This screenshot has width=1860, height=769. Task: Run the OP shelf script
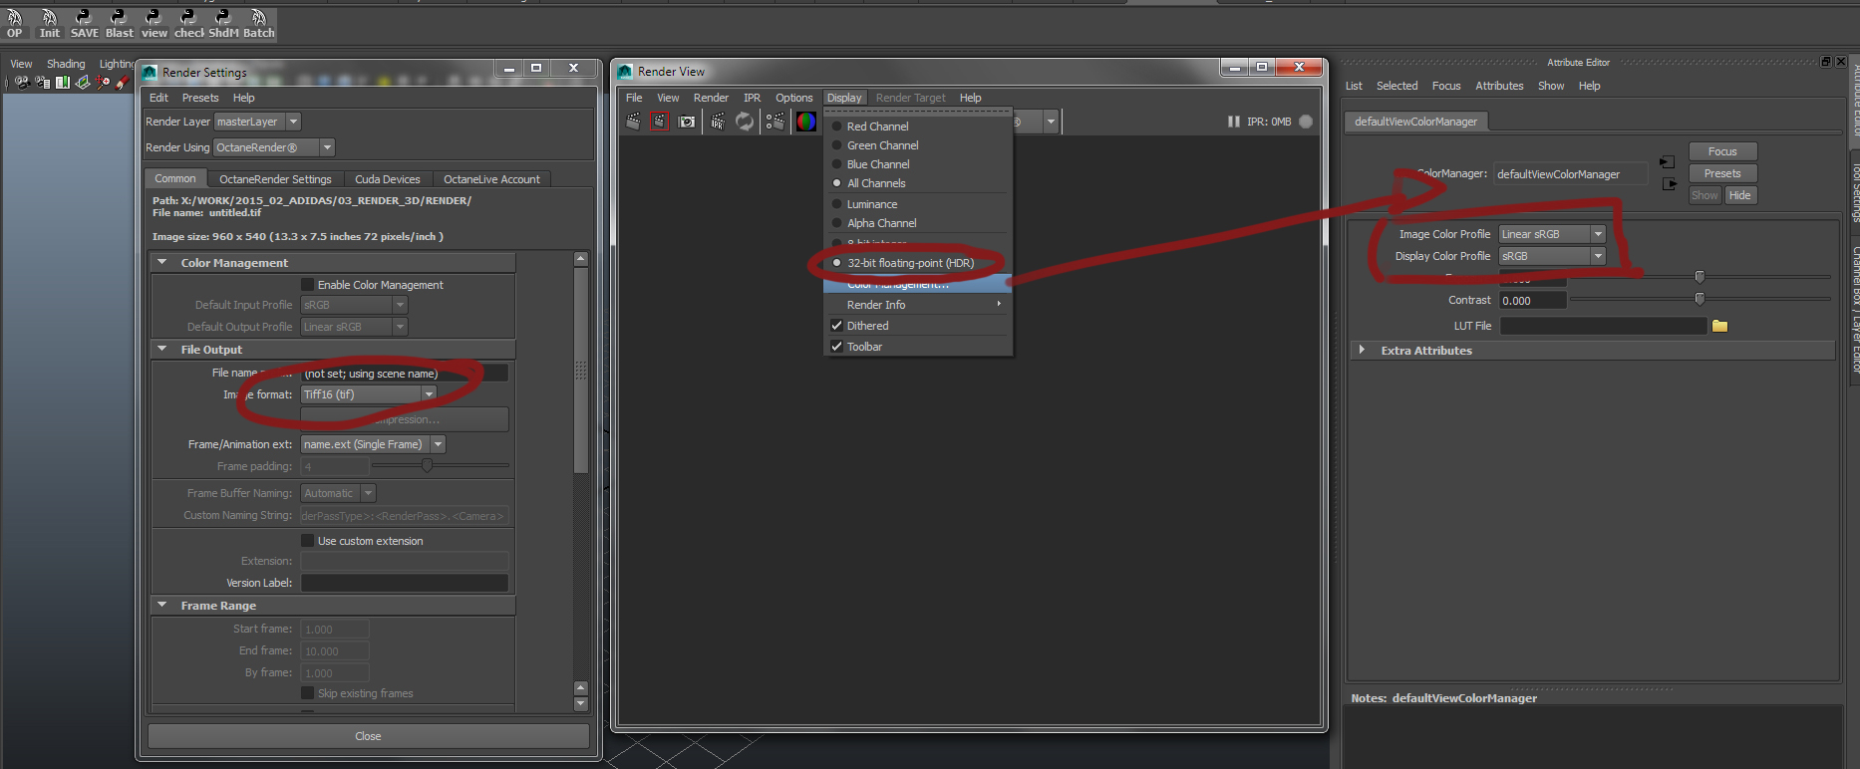click(x=14, y=24)
